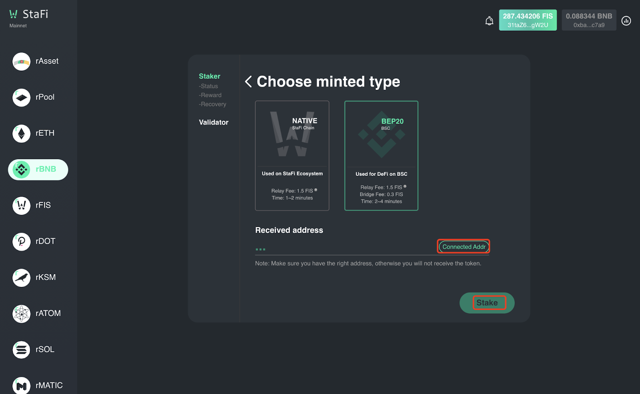This screenshot has width=640, height=394.
Task: Click the Stake button
Action: pos(487,303)
